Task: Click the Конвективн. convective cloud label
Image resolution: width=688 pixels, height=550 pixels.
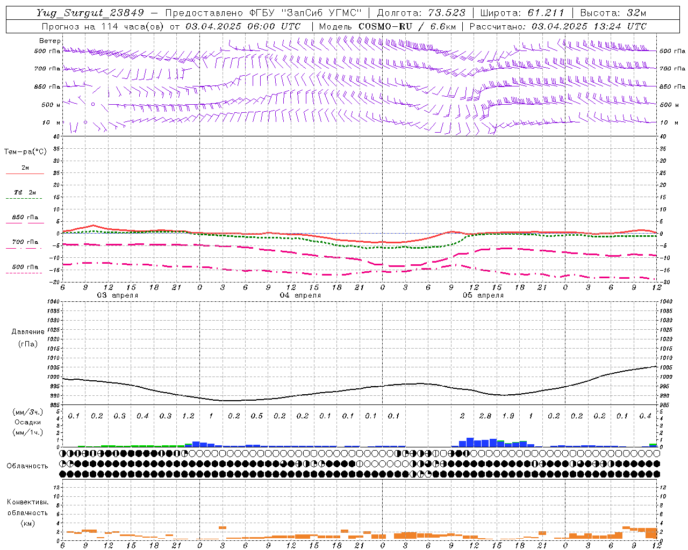Action: pyautogui.click(x=27, y=503)
